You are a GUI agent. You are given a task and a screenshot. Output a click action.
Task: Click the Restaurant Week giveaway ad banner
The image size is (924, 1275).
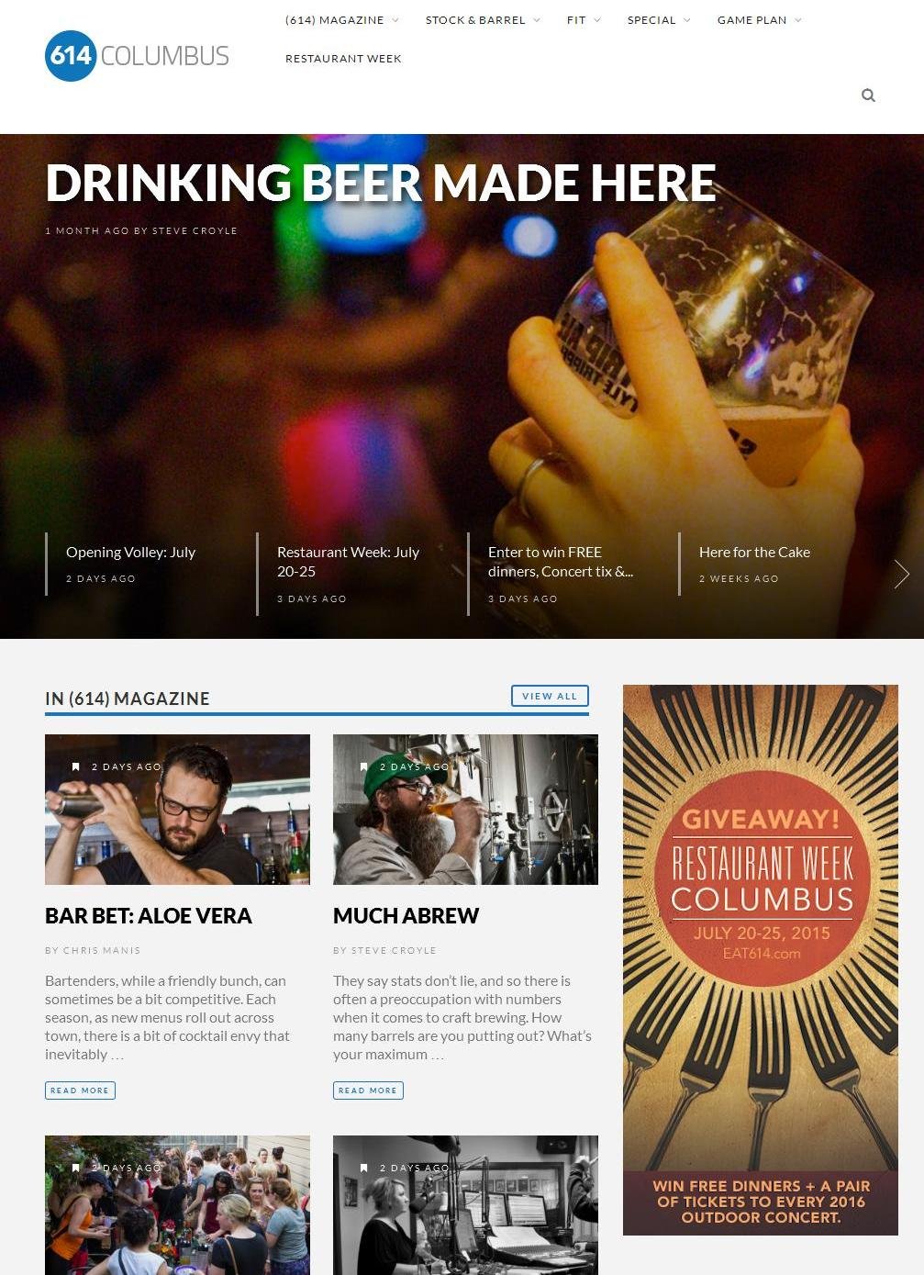click(760, 959)
